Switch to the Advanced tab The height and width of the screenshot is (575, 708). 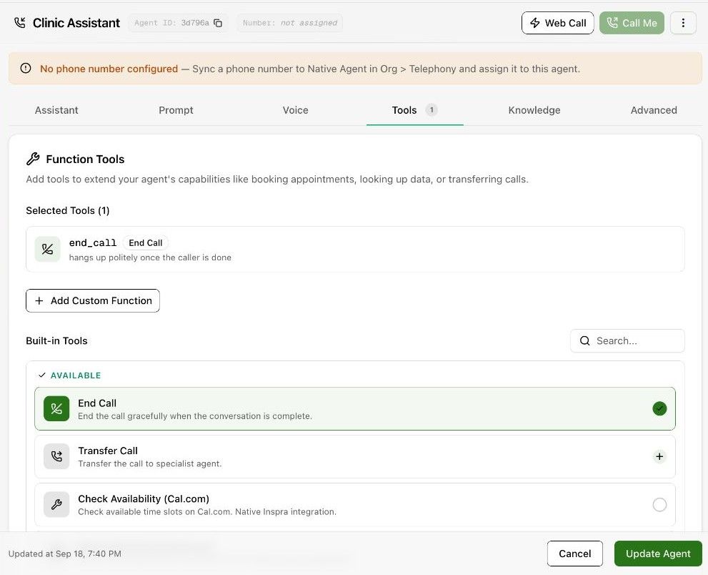654,110
